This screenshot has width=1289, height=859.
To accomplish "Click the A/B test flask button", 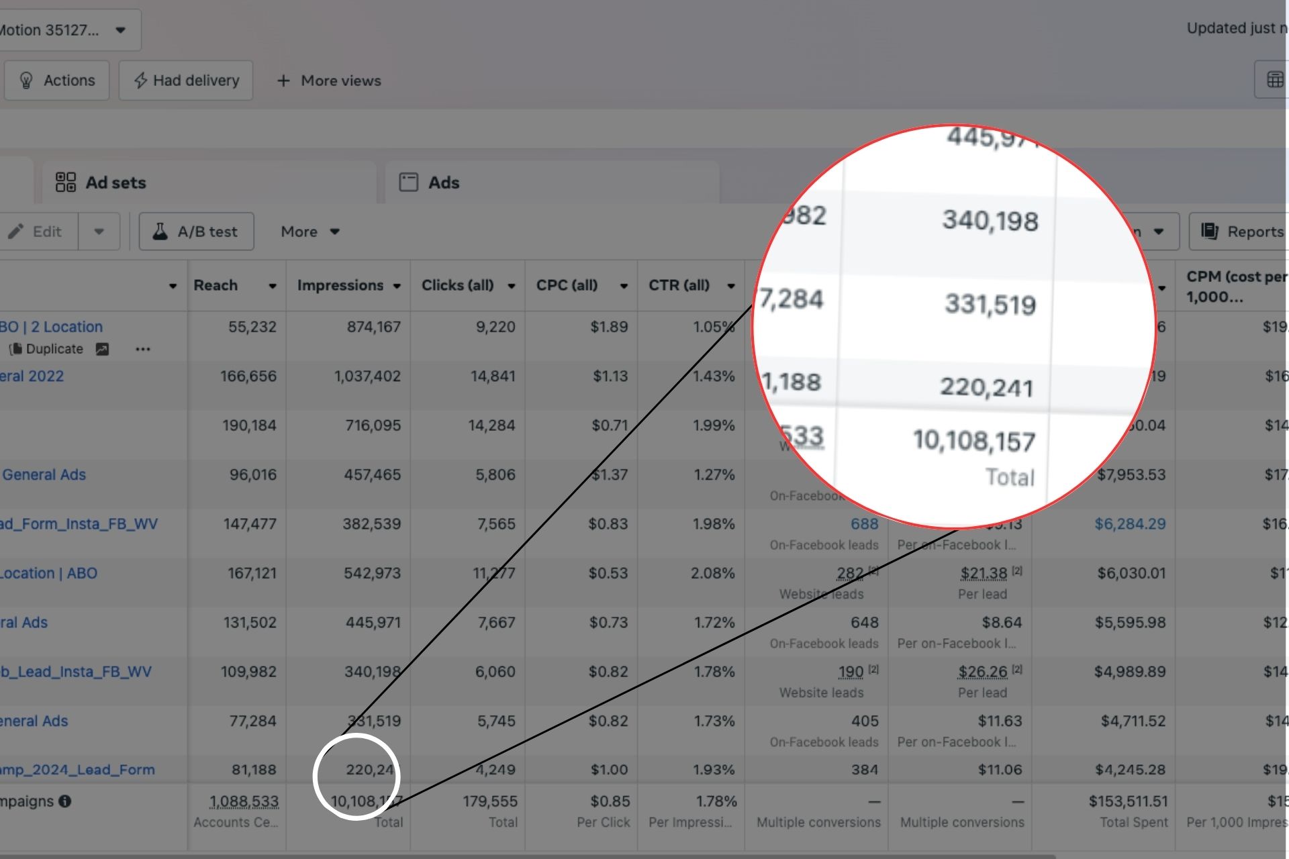I will click(196, 232).
